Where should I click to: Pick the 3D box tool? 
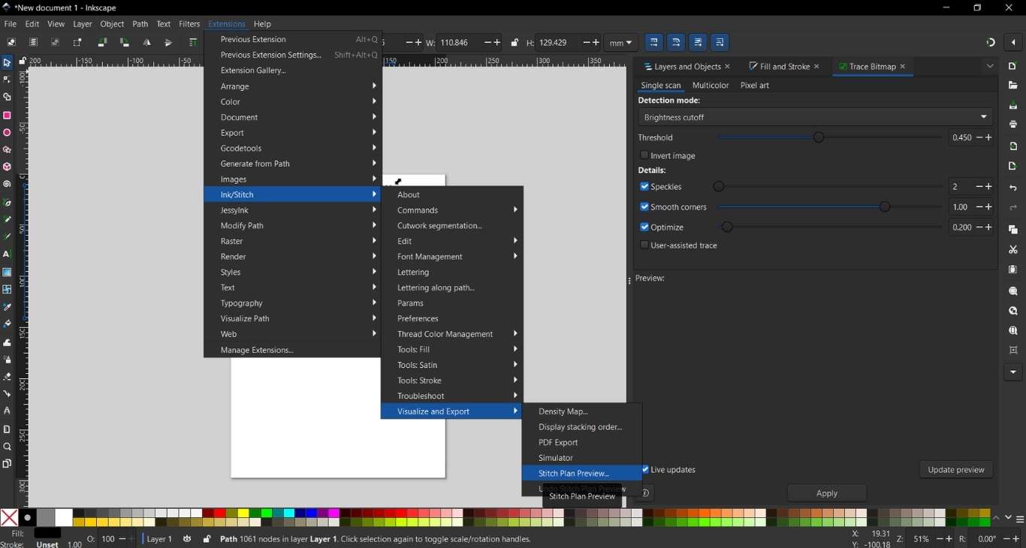tap(8, 167)
